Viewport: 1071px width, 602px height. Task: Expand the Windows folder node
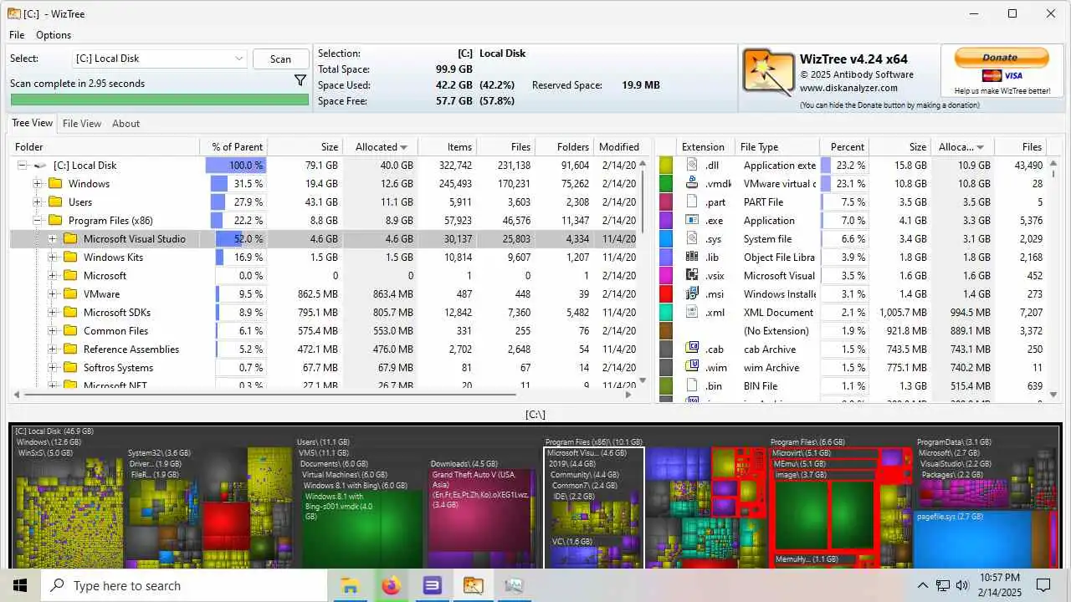click(38, 184)
